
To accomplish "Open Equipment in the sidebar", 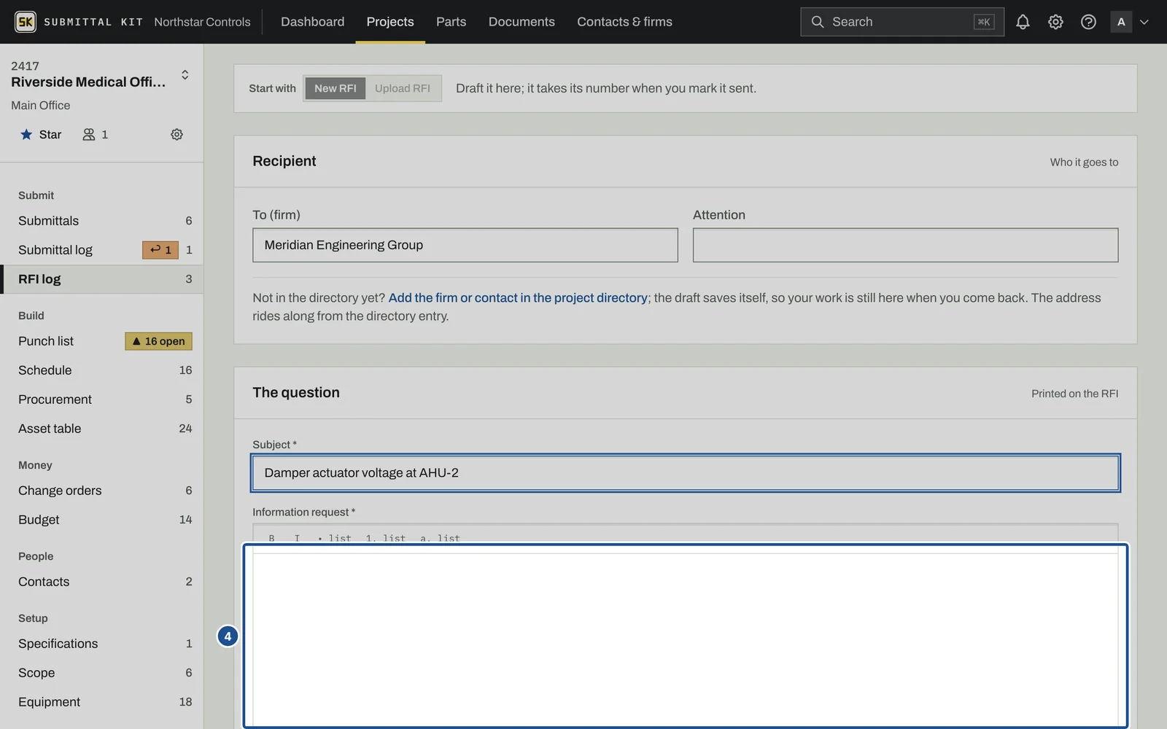I will [102, 702].
